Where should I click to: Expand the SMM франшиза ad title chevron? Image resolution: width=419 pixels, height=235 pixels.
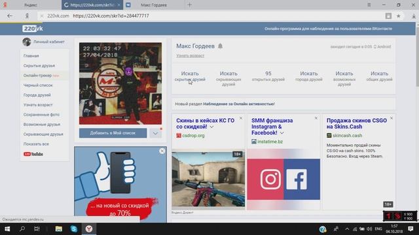tap(282, 133)
